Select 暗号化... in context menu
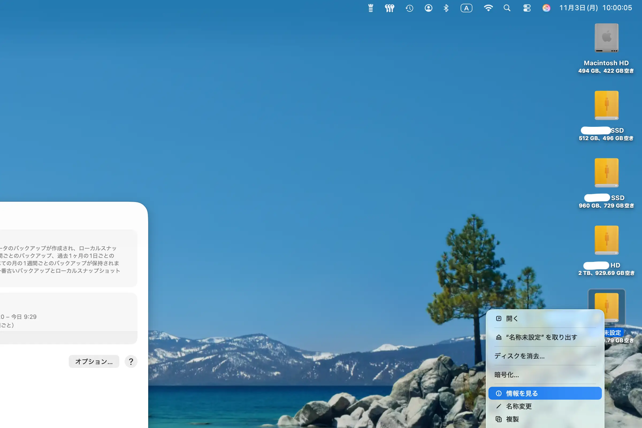The image size is (642, 428). pos(507,375)
